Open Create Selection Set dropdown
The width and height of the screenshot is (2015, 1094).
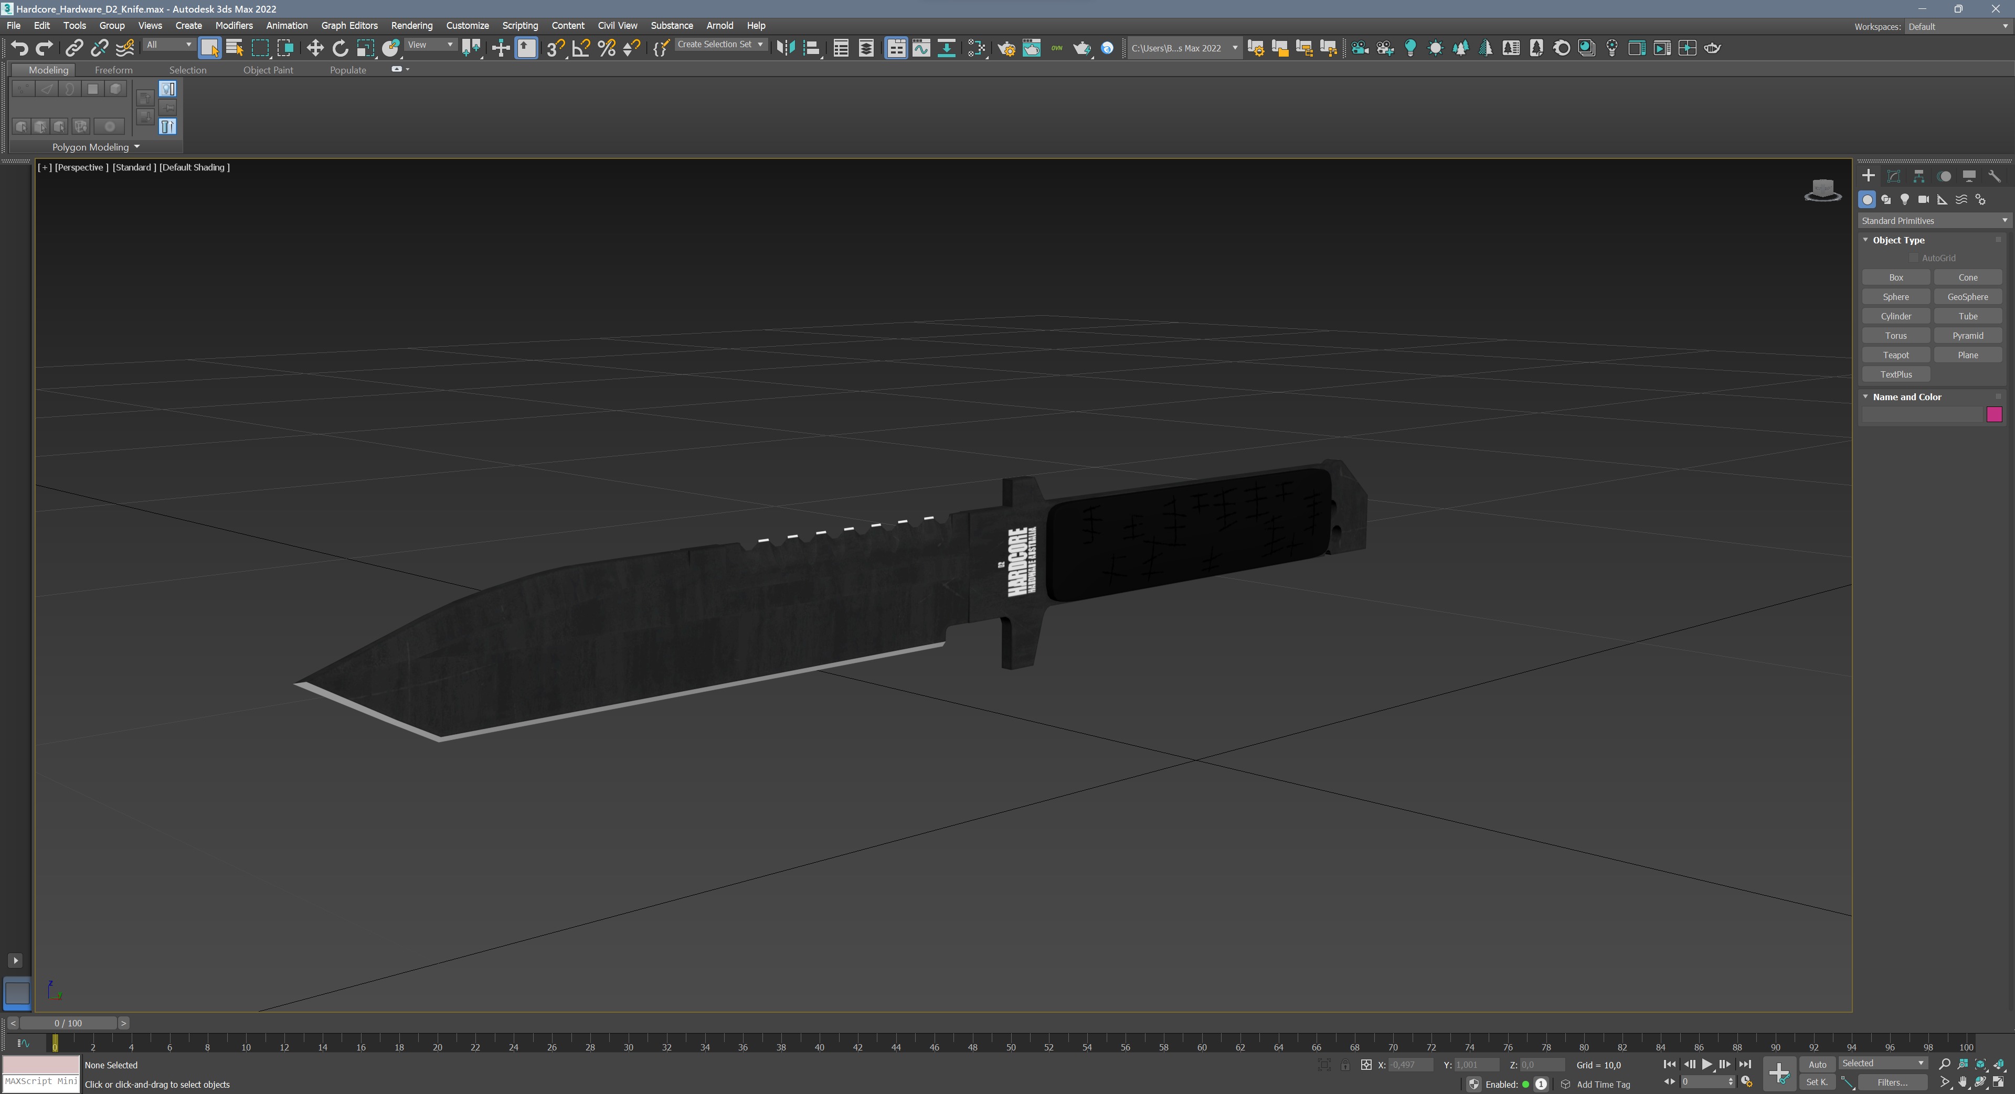[720, 45]
